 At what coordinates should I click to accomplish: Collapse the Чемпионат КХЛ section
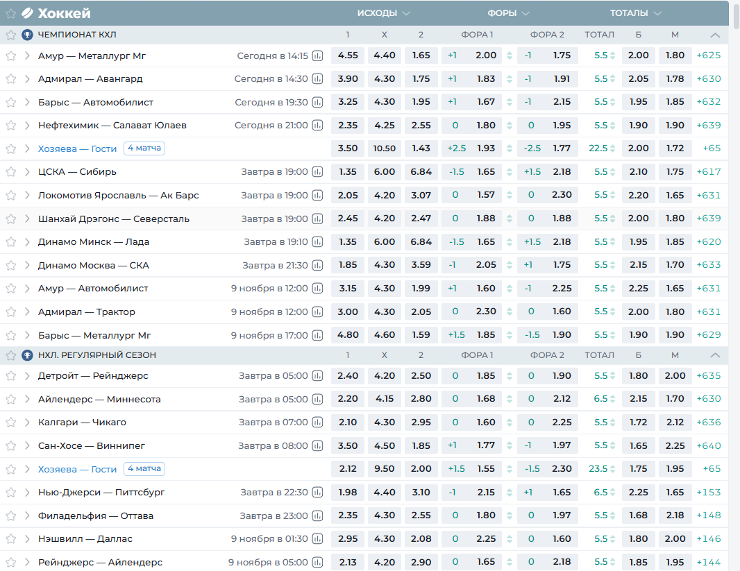point(715,35)
